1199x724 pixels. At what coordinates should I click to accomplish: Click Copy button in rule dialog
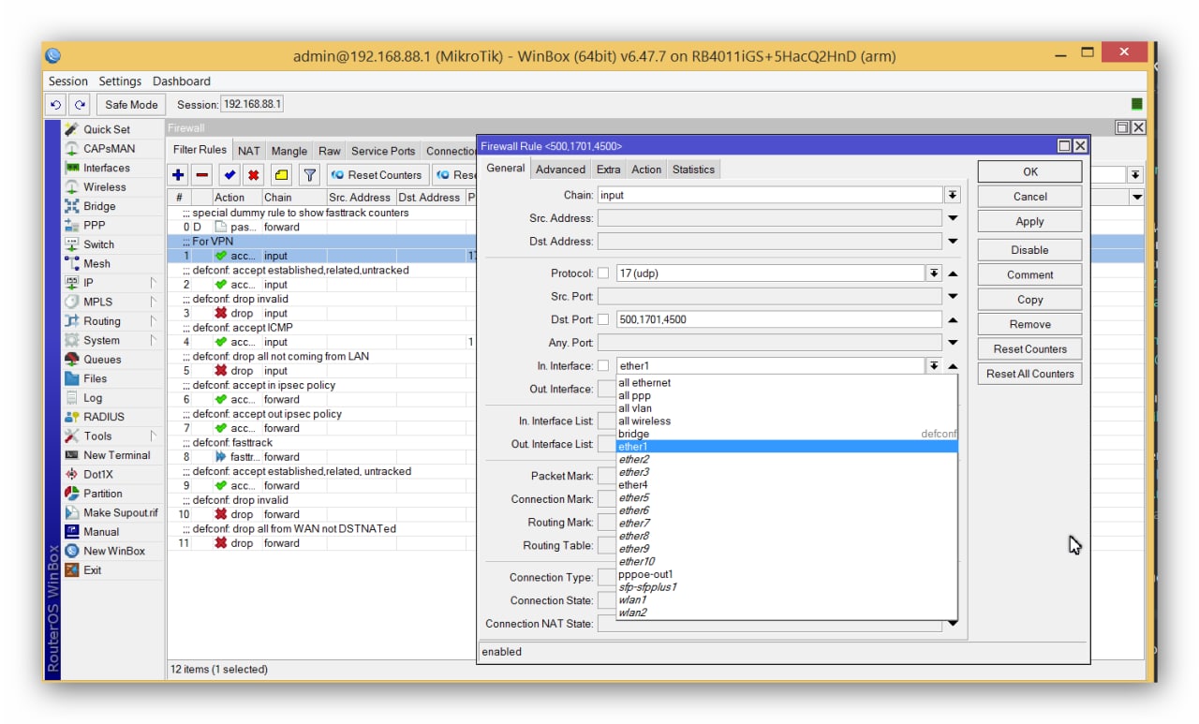click(1029, 300)
